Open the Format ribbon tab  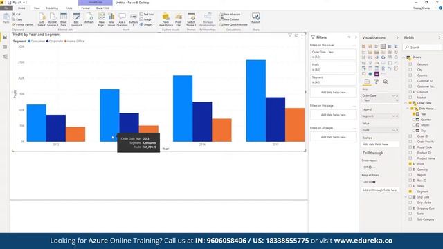(85, 8)
